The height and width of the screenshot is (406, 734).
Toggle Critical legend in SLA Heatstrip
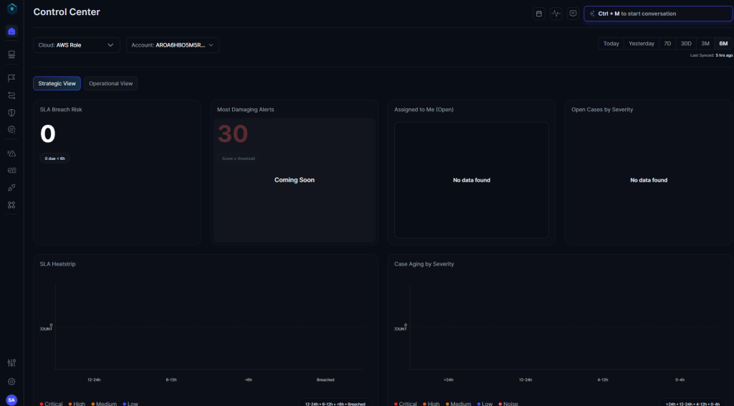click(52, 404)
